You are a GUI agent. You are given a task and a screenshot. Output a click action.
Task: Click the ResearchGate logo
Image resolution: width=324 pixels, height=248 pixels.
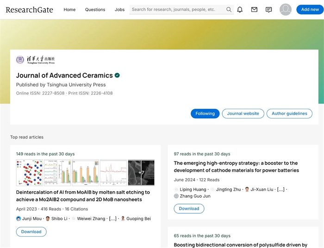(x=29, y=9)
